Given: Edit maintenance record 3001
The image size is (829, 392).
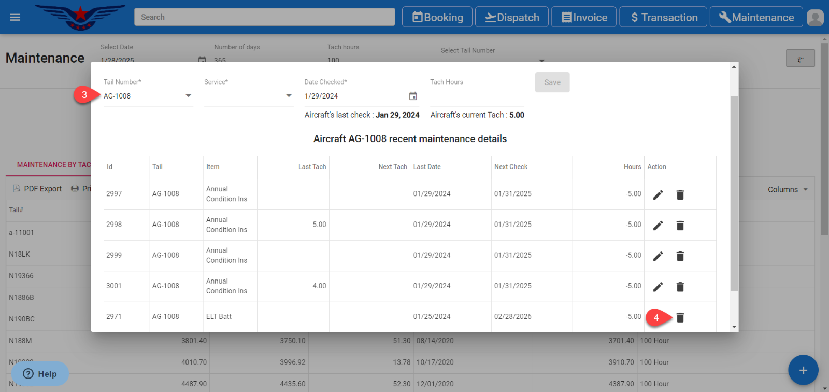Looking at the screenshot, I should tap(658, 287).
